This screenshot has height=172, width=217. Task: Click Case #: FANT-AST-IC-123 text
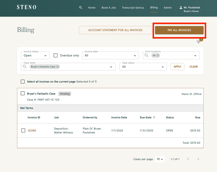click(x=43, y=100)
